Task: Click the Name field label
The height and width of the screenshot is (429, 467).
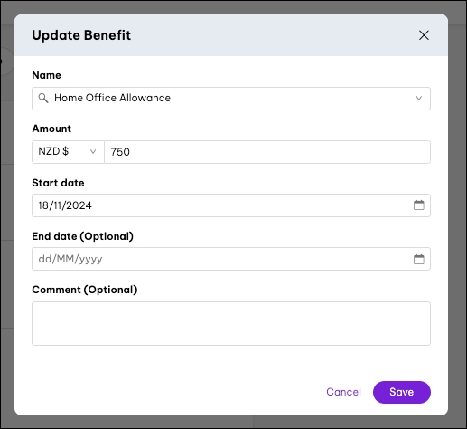Action: tap(46, 75)
